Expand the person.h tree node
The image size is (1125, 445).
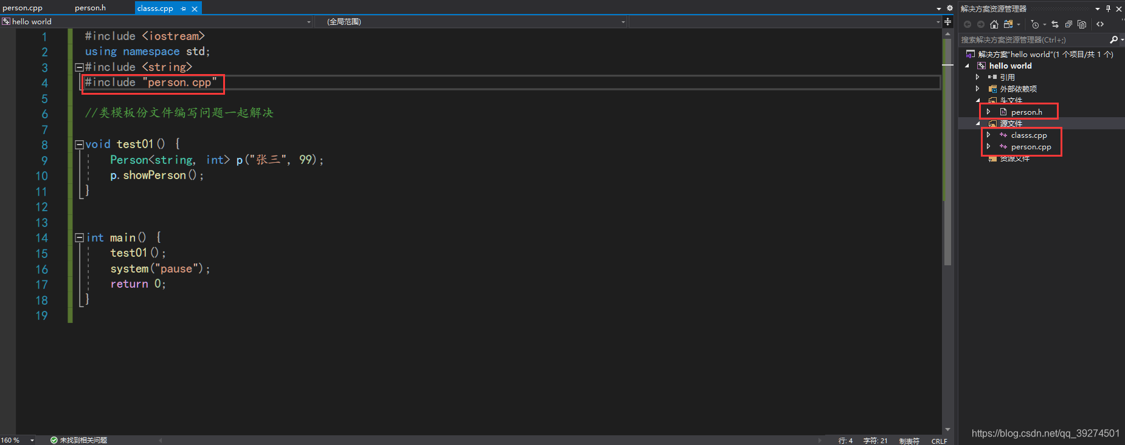tap(989, 112)
